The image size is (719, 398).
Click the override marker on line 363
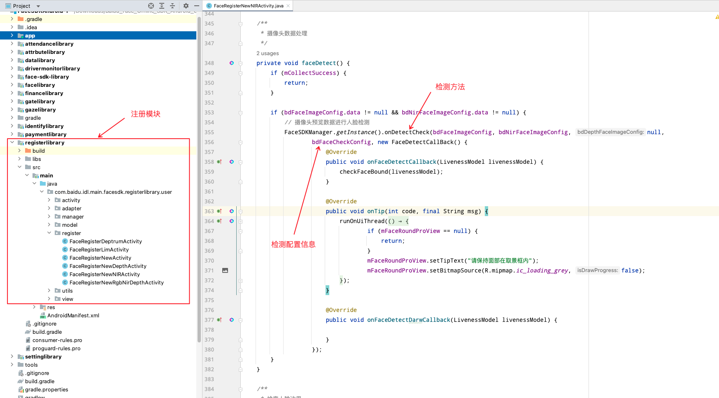219,211
